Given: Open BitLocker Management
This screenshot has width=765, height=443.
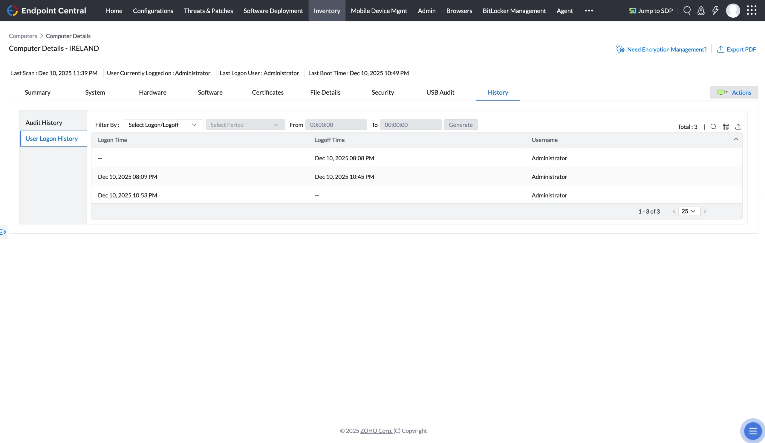Looking at the screenshot, I should 514,11.
